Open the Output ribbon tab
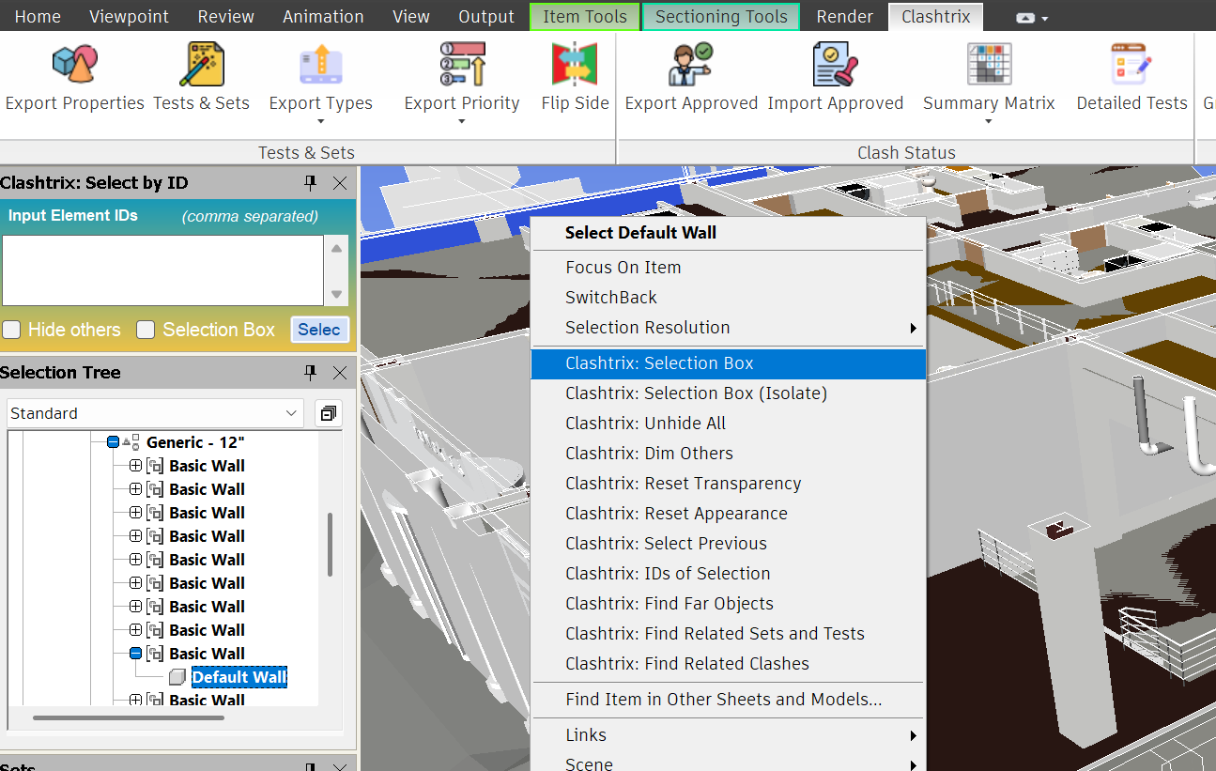Image resolution: width=1216 pixels, height=771 pixels. (x=486, y=17)
